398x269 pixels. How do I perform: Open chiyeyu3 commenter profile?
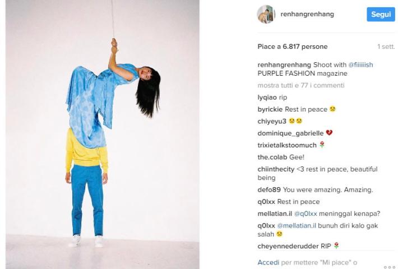tap(272, 121)
